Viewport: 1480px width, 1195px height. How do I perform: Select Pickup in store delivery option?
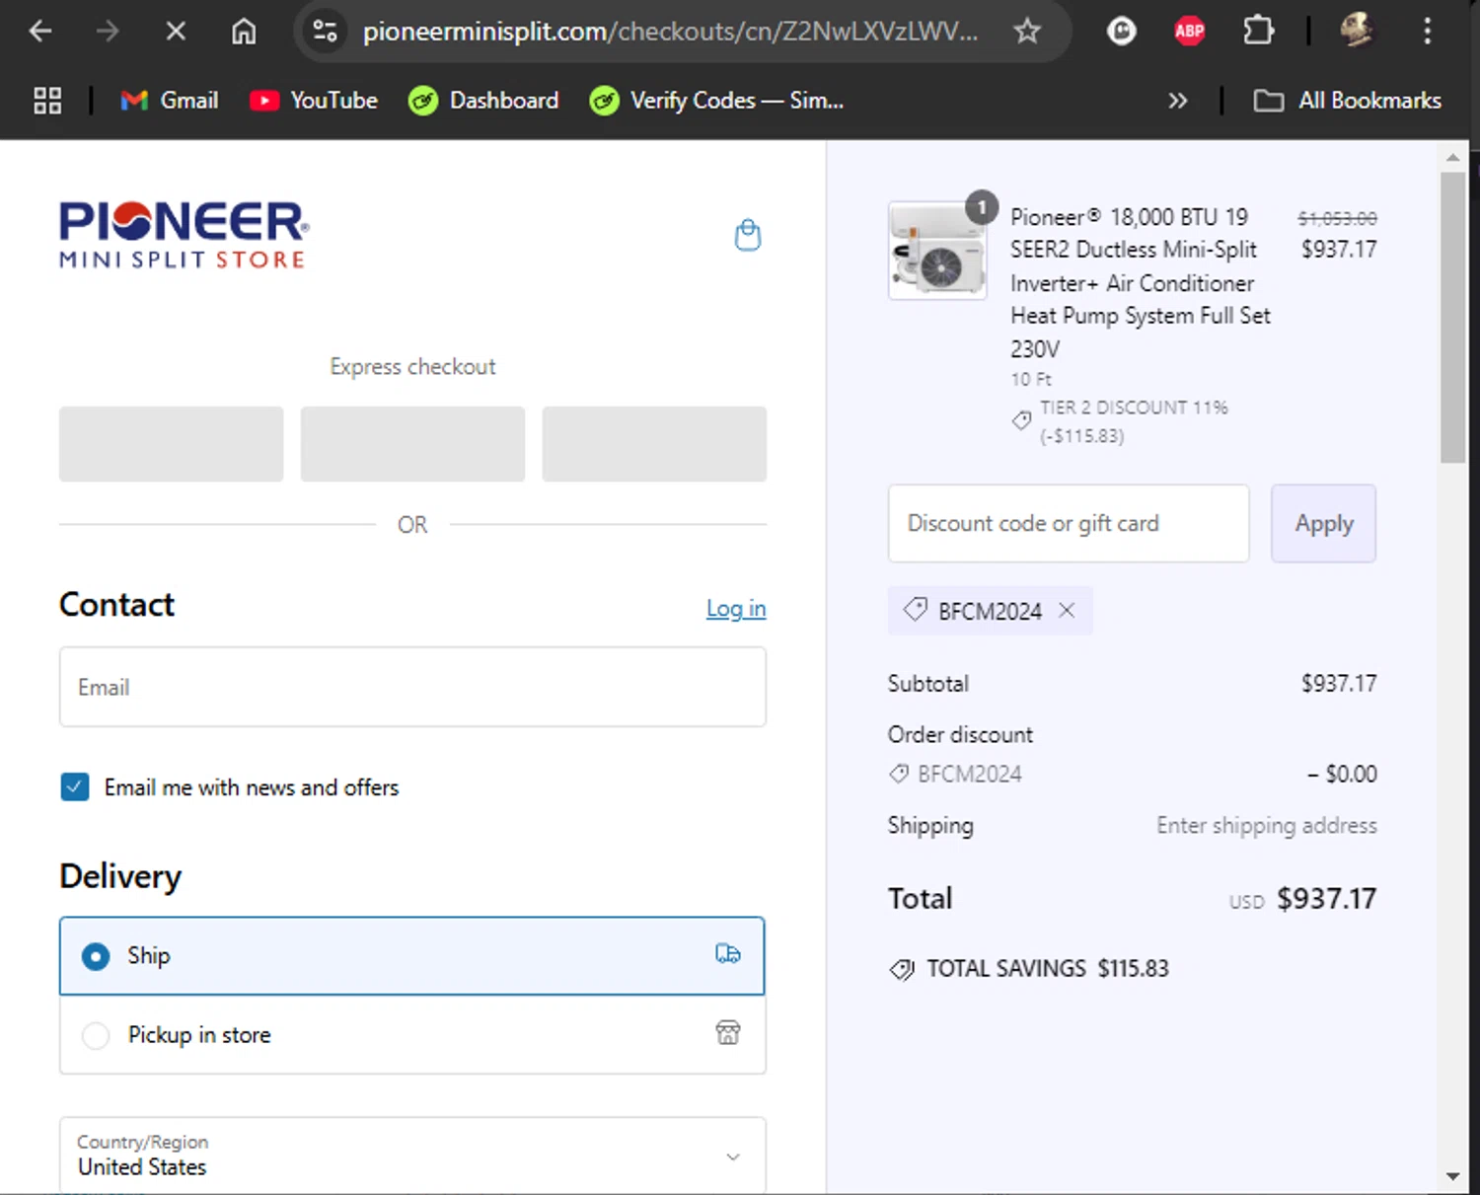coord(412,1034)
